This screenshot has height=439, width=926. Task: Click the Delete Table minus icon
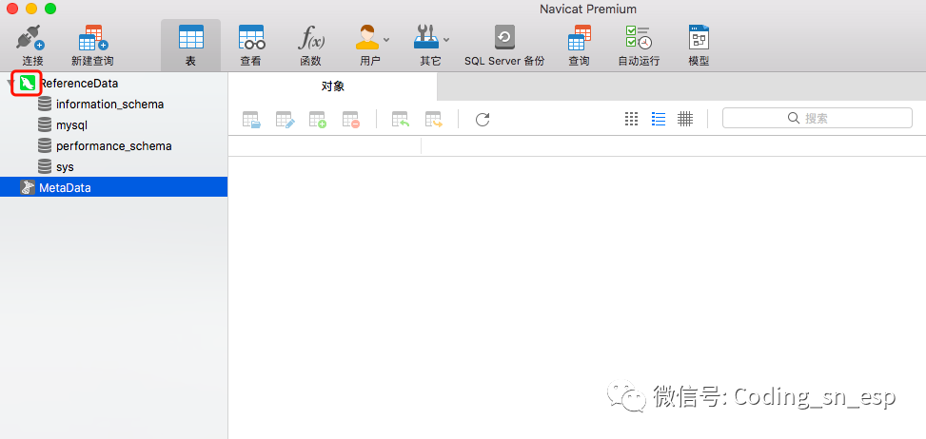point(351,120)
